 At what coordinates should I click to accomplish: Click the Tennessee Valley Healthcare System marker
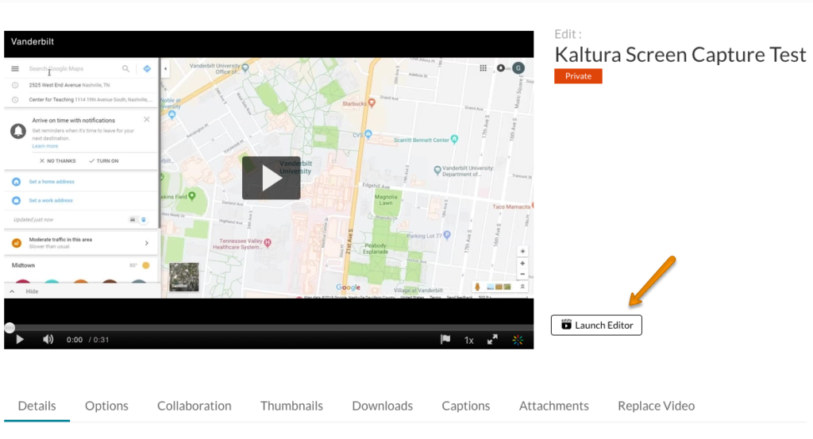pos(268,243)
